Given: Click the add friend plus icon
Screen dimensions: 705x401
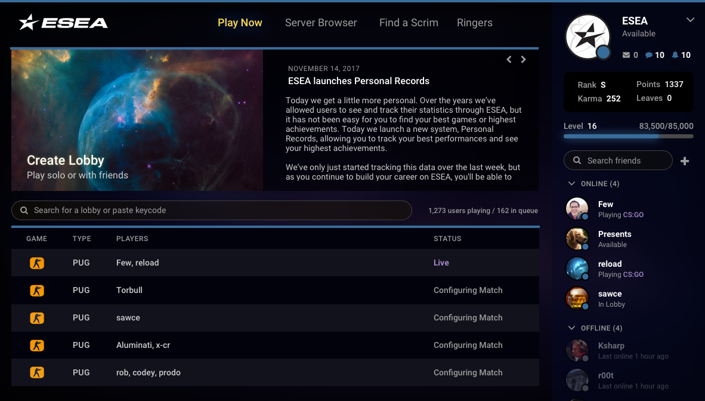Looking at the screenshot, I should [685, 161].
